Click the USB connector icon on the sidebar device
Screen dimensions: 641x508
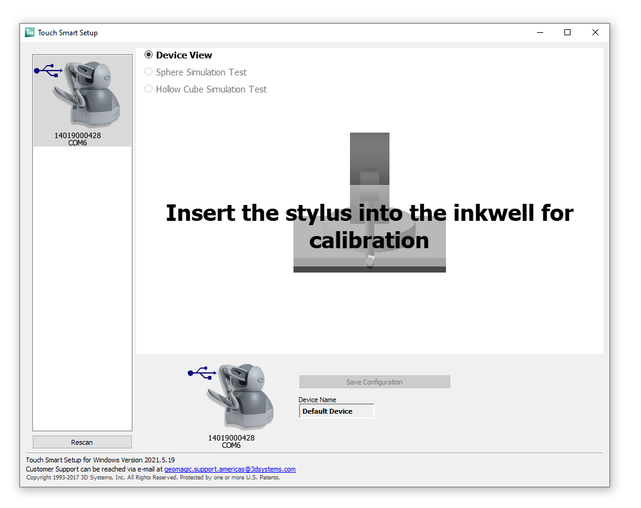click(47, 70)
